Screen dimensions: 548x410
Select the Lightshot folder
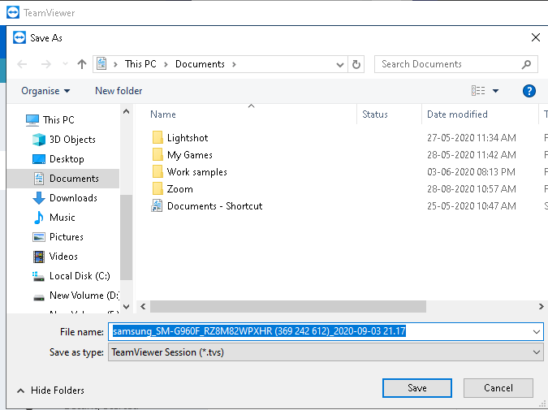188,138
